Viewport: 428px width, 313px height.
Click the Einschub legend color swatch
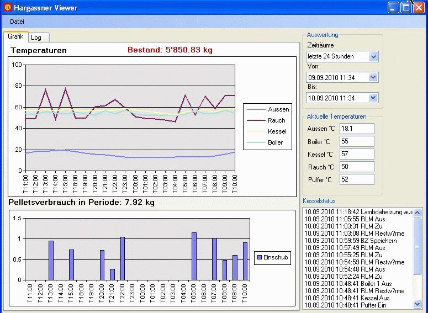(260, 257)
